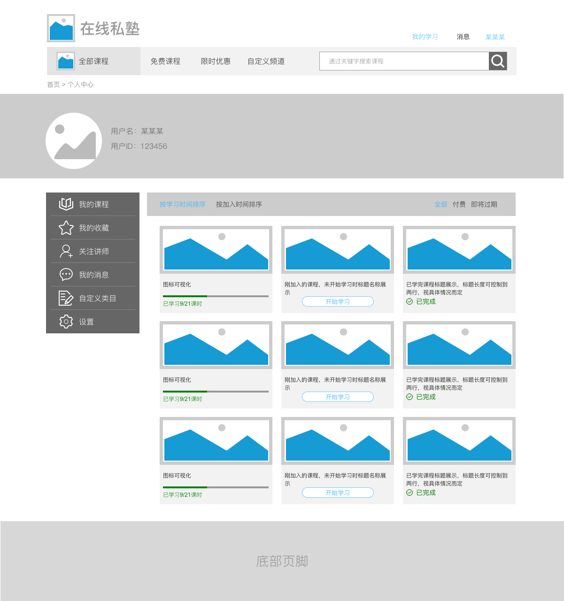Click progress bar of second 图标可视化 course
Screen dimensions: 564x601
(216, 392)
